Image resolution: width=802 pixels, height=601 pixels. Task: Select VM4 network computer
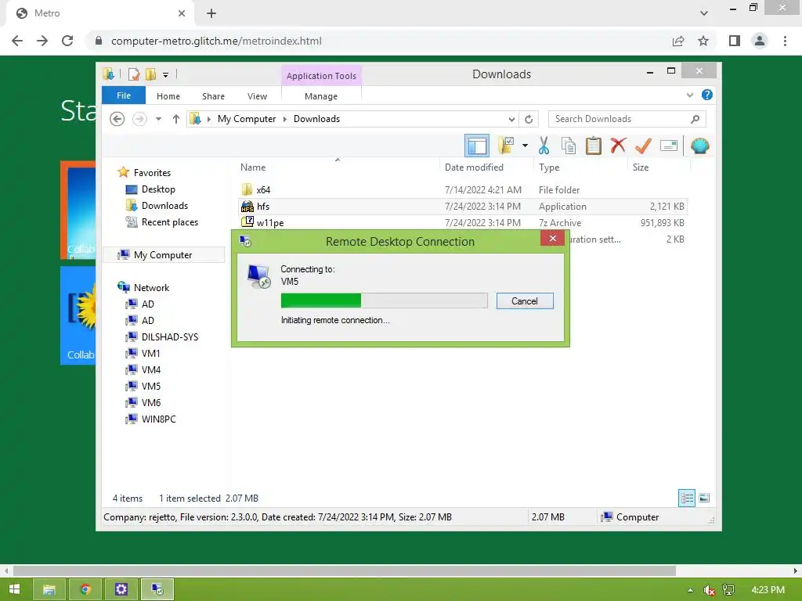(151, 369)
